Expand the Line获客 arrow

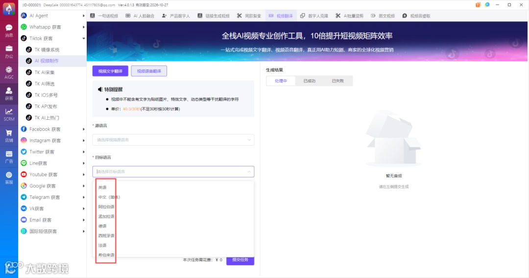[x=83, y=163]
